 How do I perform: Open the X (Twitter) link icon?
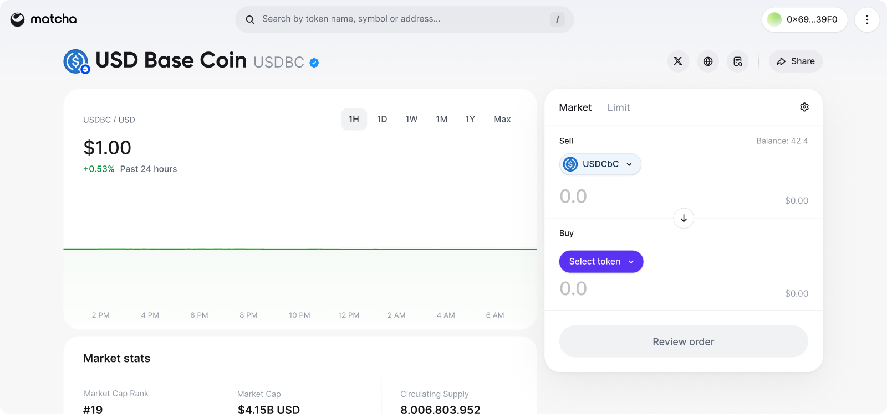(678, 61)
